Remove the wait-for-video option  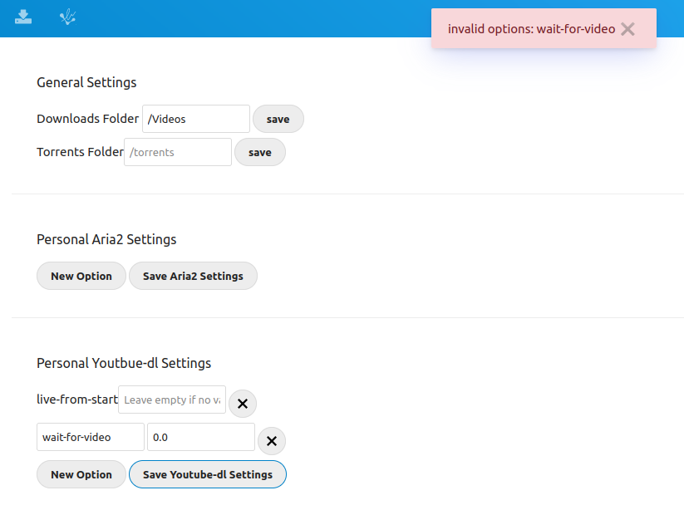pyautogui.click(x=271, y=441)
